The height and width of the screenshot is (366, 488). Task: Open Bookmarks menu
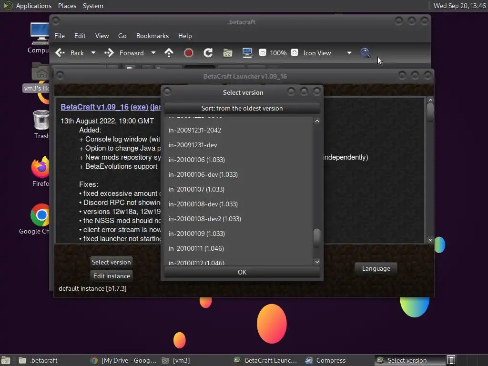point(152,36)
